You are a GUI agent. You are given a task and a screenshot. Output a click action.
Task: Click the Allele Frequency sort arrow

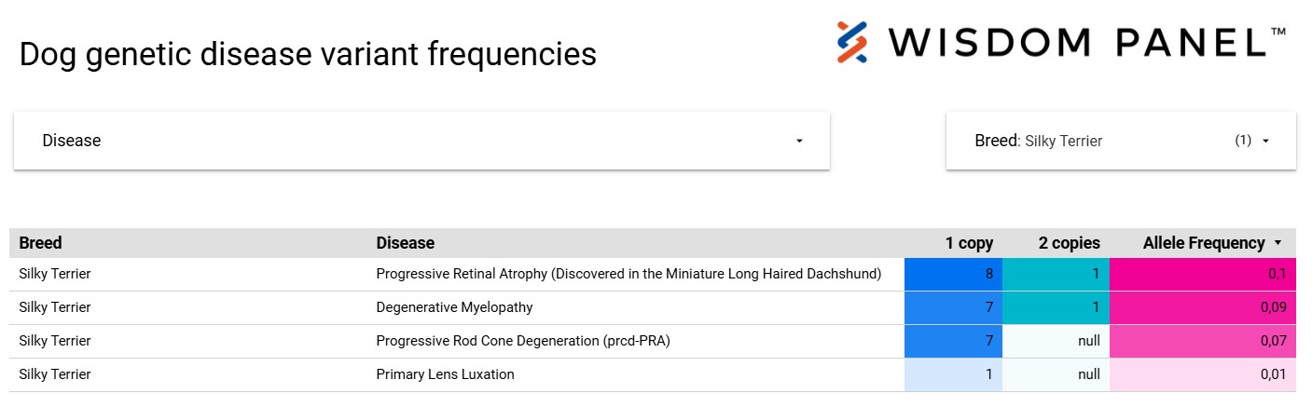[x=1277, y=243]
